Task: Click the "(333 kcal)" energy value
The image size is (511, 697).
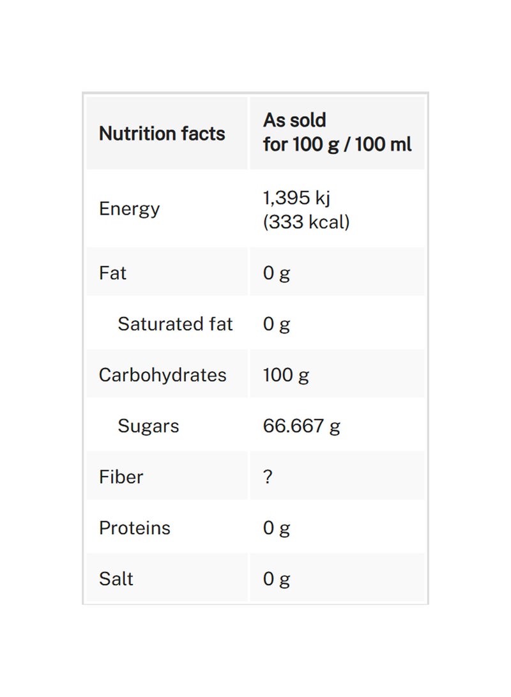Action: pyautogui.click(x=306, y=222)
